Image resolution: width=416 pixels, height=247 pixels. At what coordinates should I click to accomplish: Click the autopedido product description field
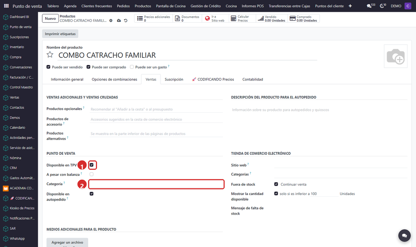pos(319,110)
